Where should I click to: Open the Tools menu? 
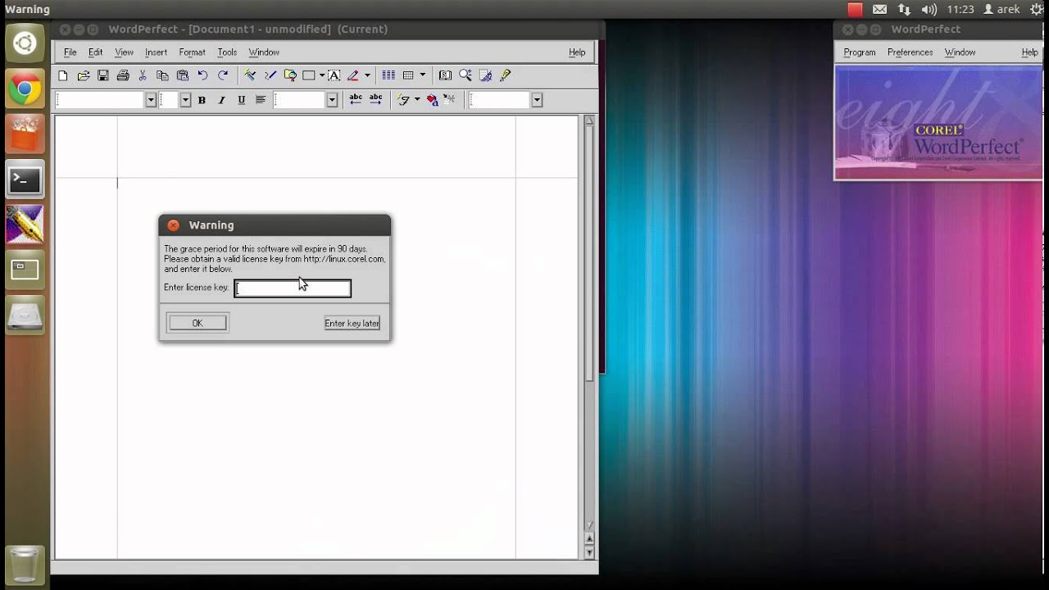click(227, 52)
